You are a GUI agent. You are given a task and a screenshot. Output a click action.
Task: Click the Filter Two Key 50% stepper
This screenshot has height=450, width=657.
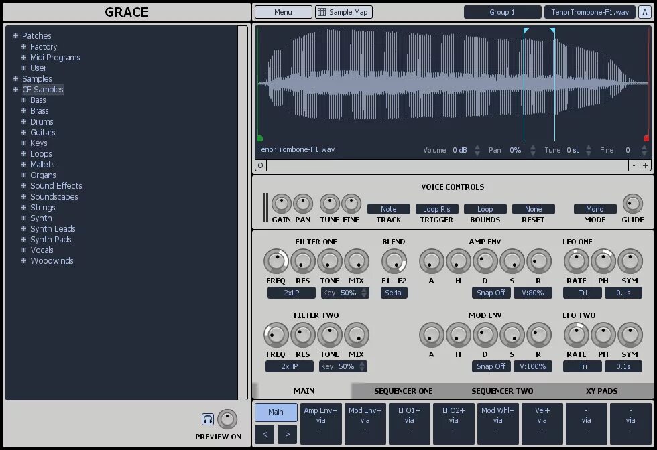coord(362,366)
